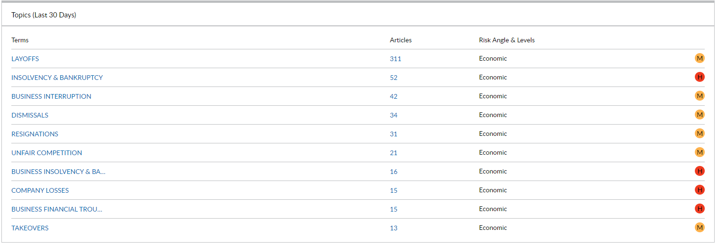Viewport: 717px width, 244px height.
Task: Open the DISMISSALS term link
Action: pos(30,115)
